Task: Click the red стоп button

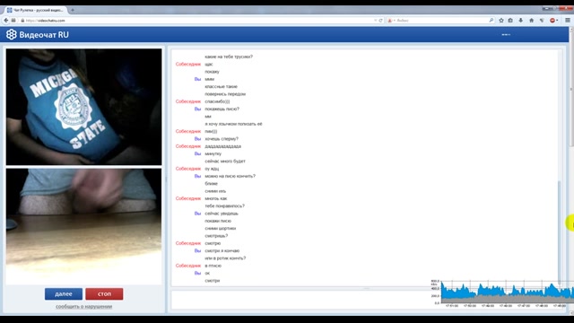Action: coord(104,293)
